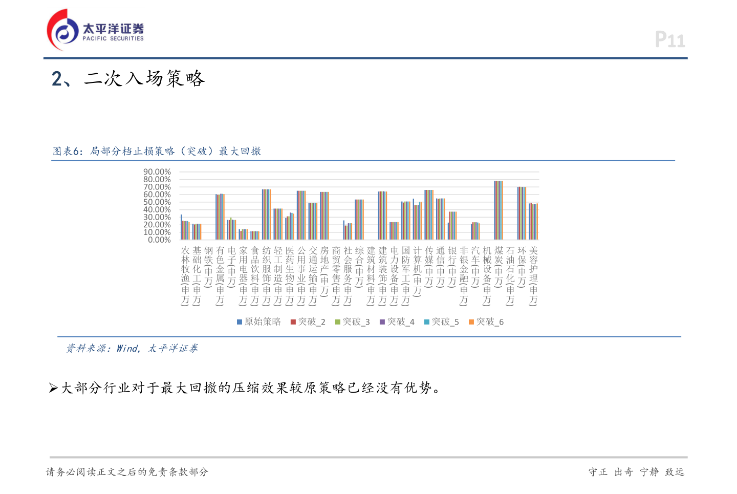The width and height of the screenshot is (737, 494).
Task: Click the 机械设备 x-axis category label
Action: pyautogui.click(x=487, y=276)
